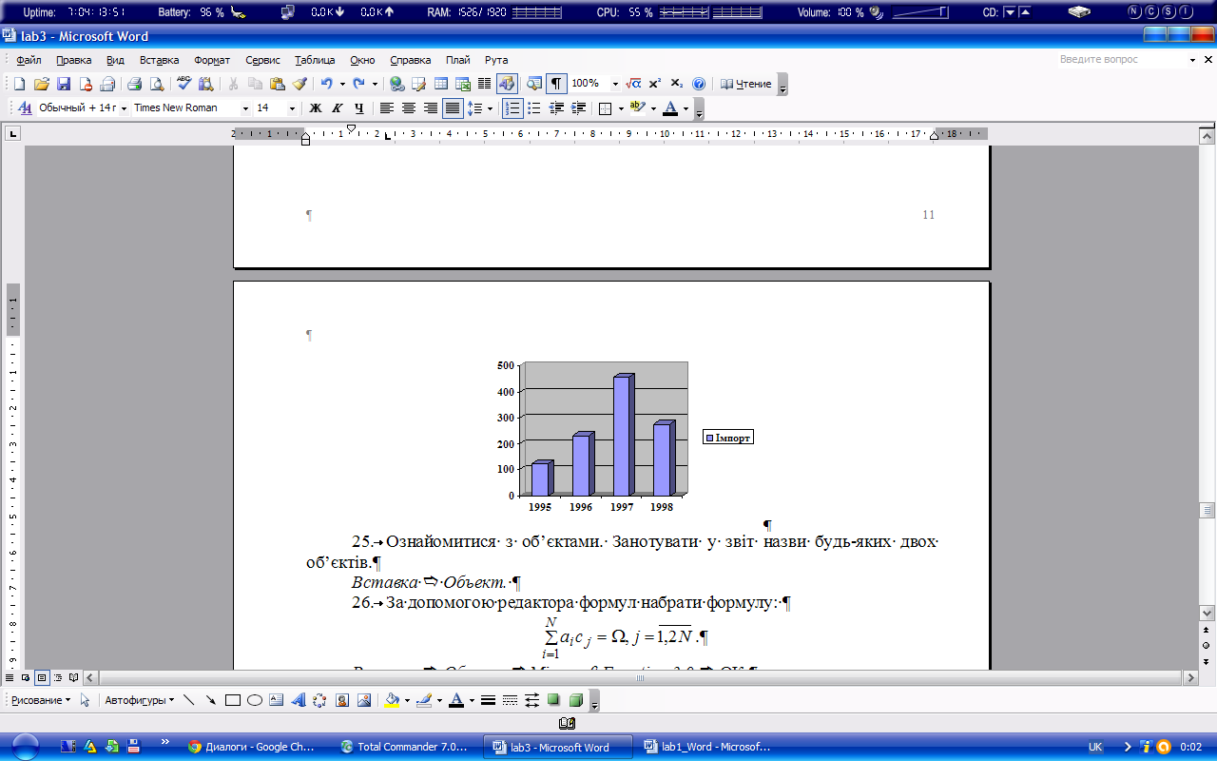Open the columns layout button

pyautogui.click(x=484, y=84)
